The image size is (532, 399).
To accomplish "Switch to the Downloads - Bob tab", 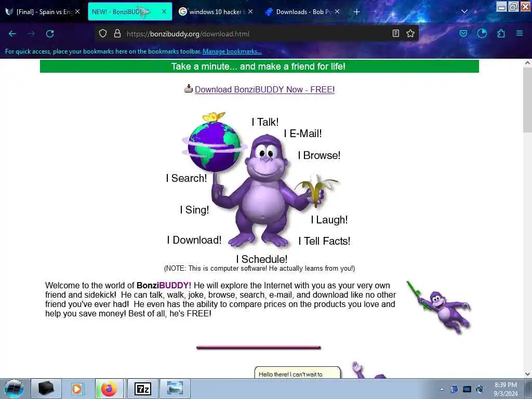I will click(x=302, y=11).
